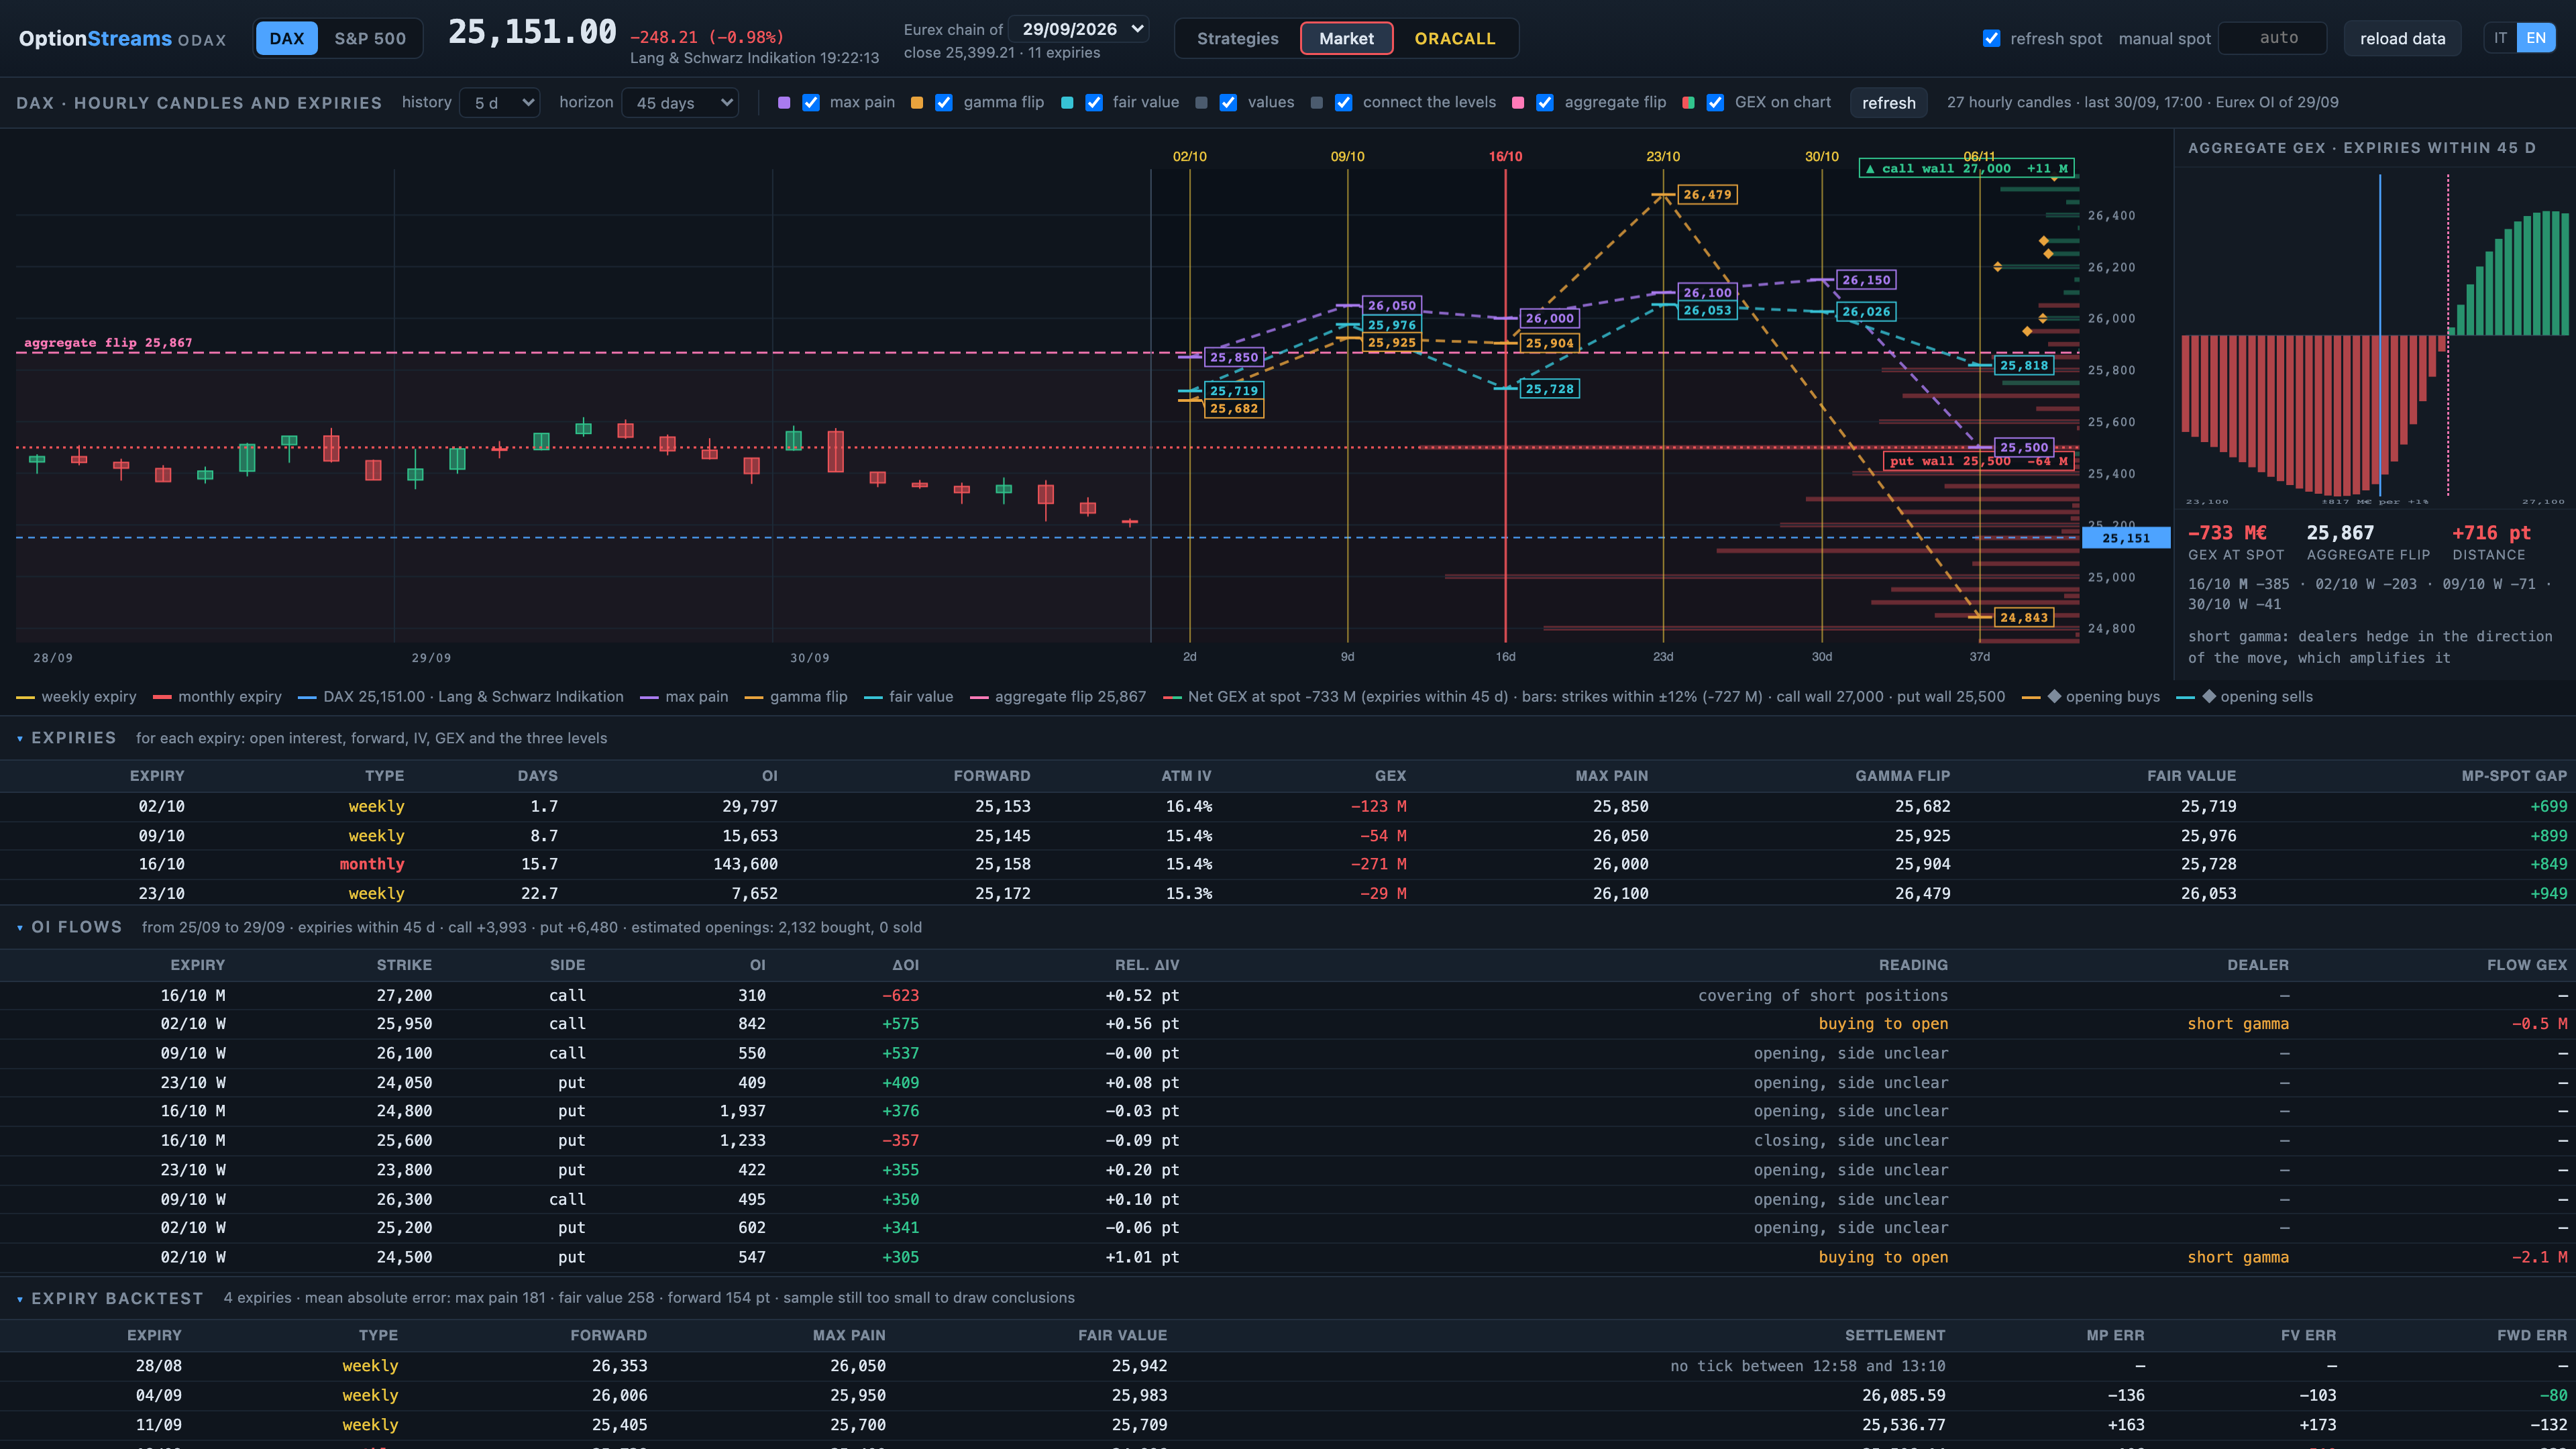2576x1449 pixels.
Task: Click the -733 M€ GEX at spot value
Action: 2227,533
